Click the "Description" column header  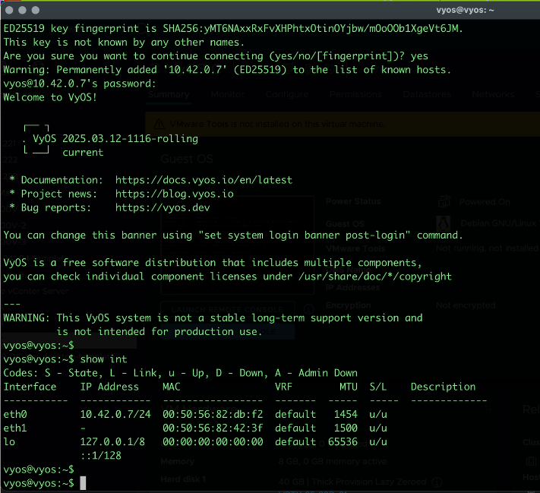[x=443, y=387]
